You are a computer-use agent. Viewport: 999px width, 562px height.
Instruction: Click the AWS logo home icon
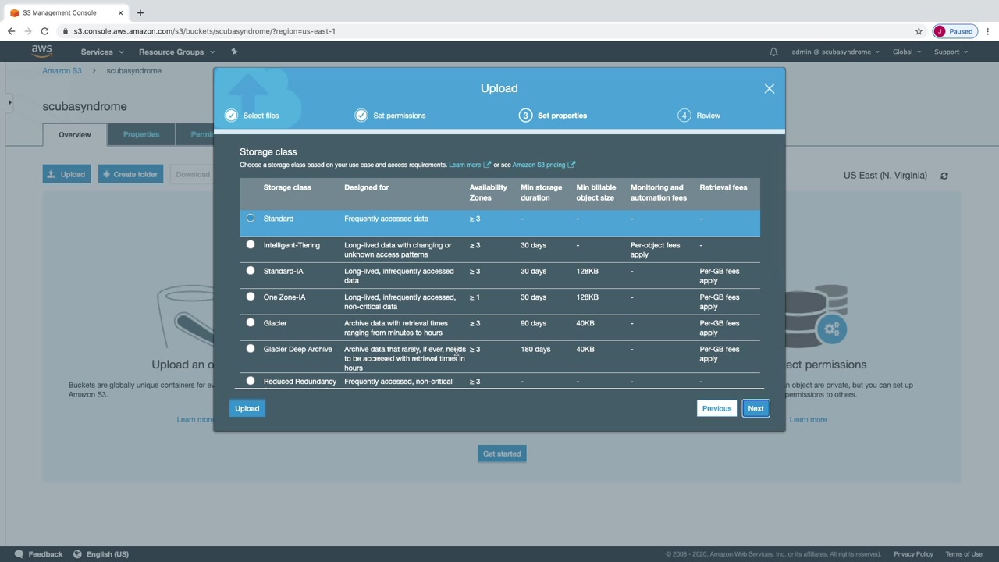41,52
